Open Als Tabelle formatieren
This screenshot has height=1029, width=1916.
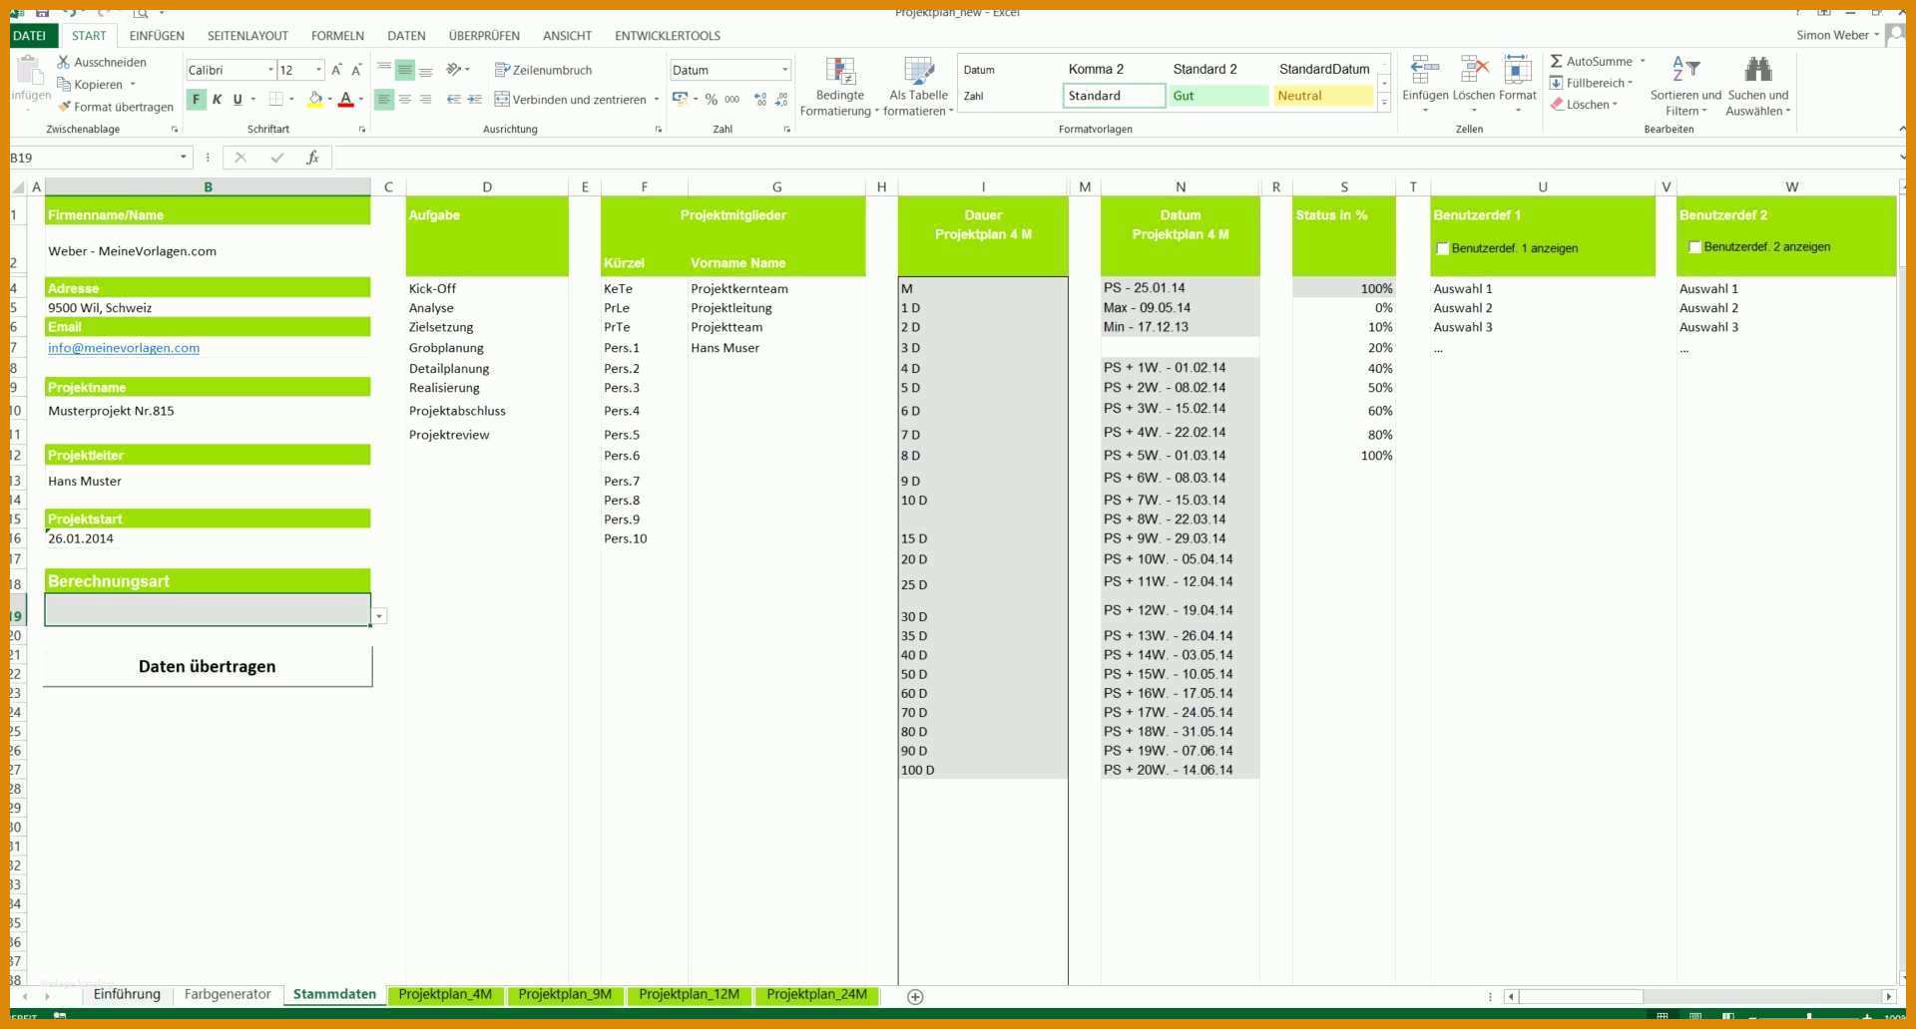918,87
